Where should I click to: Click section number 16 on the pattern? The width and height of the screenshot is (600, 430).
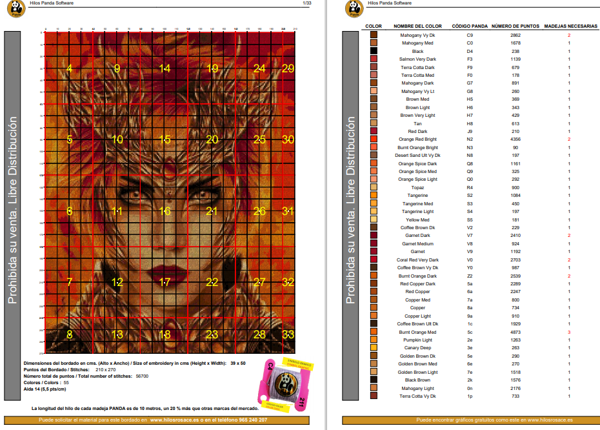pyautogui.click(x=165, y=211)
